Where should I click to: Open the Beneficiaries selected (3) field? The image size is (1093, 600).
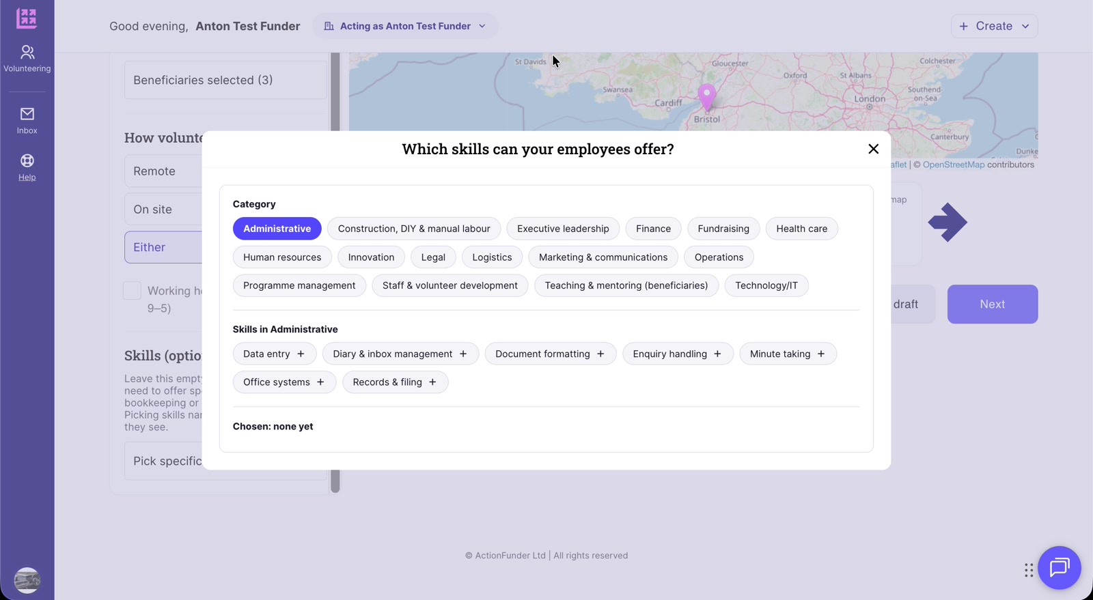coord(225,80)
